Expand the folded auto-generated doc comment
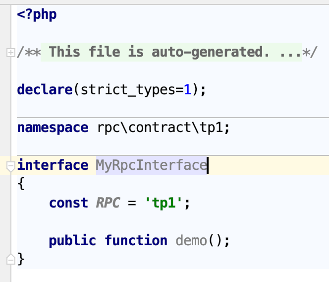329x282 pixels. tap(11, 53)
